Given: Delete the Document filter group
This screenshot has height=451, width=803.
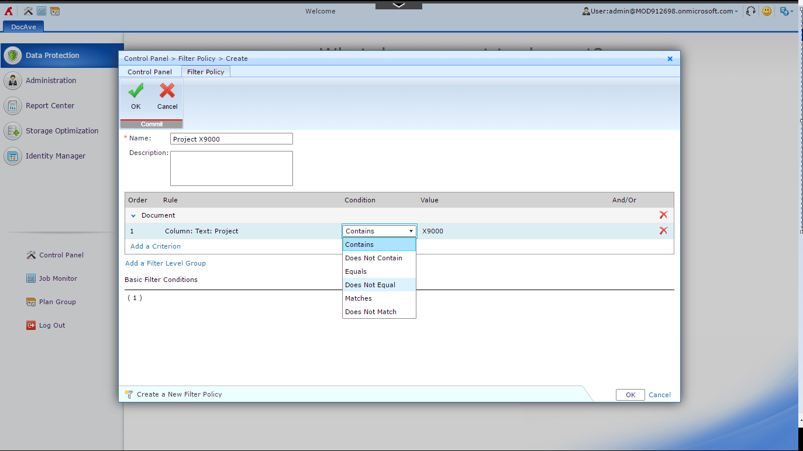Looking at the screenshot, I should pyautogui.click(x=663, y=215).
